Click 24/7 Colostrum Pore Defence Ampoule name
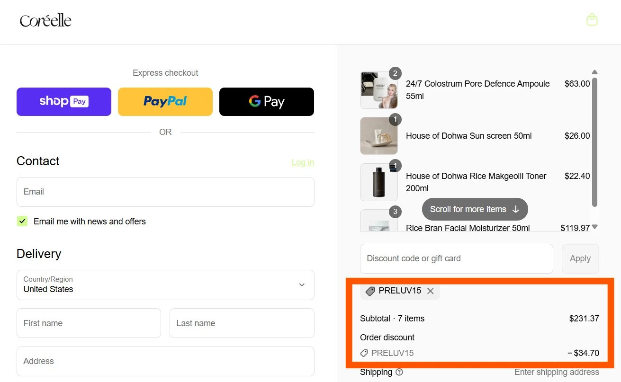Image resolution: width=621 pixels, height=382 pixels. click(x=478, y=90)
